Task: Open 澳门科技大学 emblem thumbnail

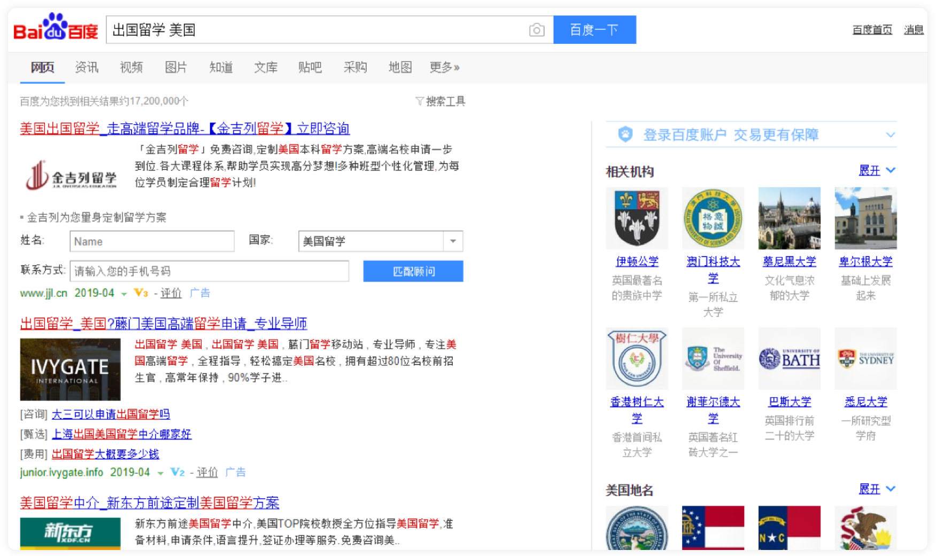Action: pos(713,218)
